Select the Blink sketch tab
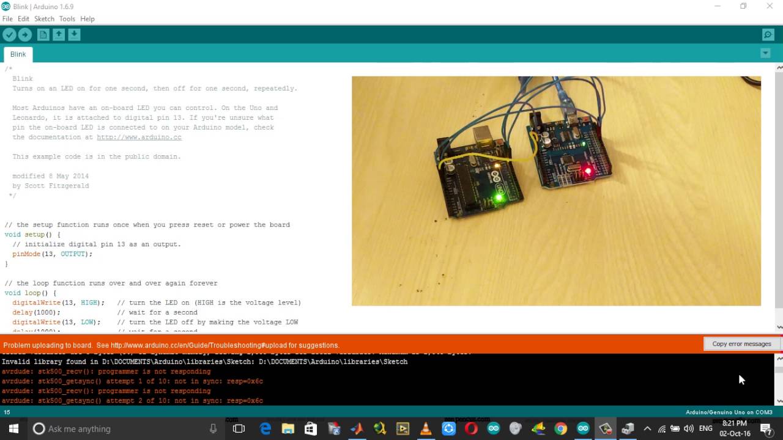Screen dimensions: 783x440 coord(18,54)
